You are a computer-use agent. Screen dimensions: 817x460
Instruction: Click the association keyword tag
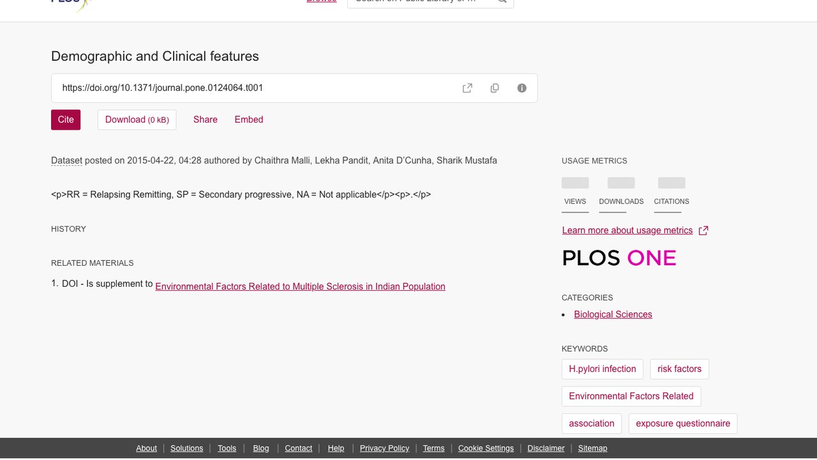[x=592, y=424]
